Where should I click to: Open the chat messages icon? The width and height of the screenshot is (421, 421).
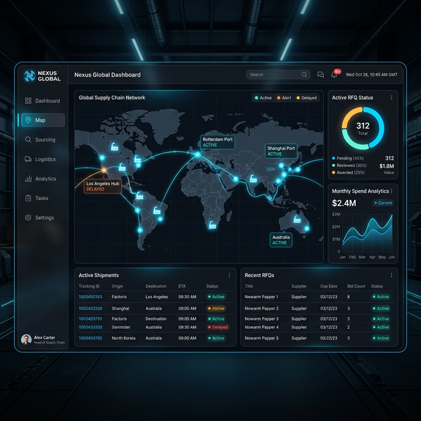[x=320, y=74]
